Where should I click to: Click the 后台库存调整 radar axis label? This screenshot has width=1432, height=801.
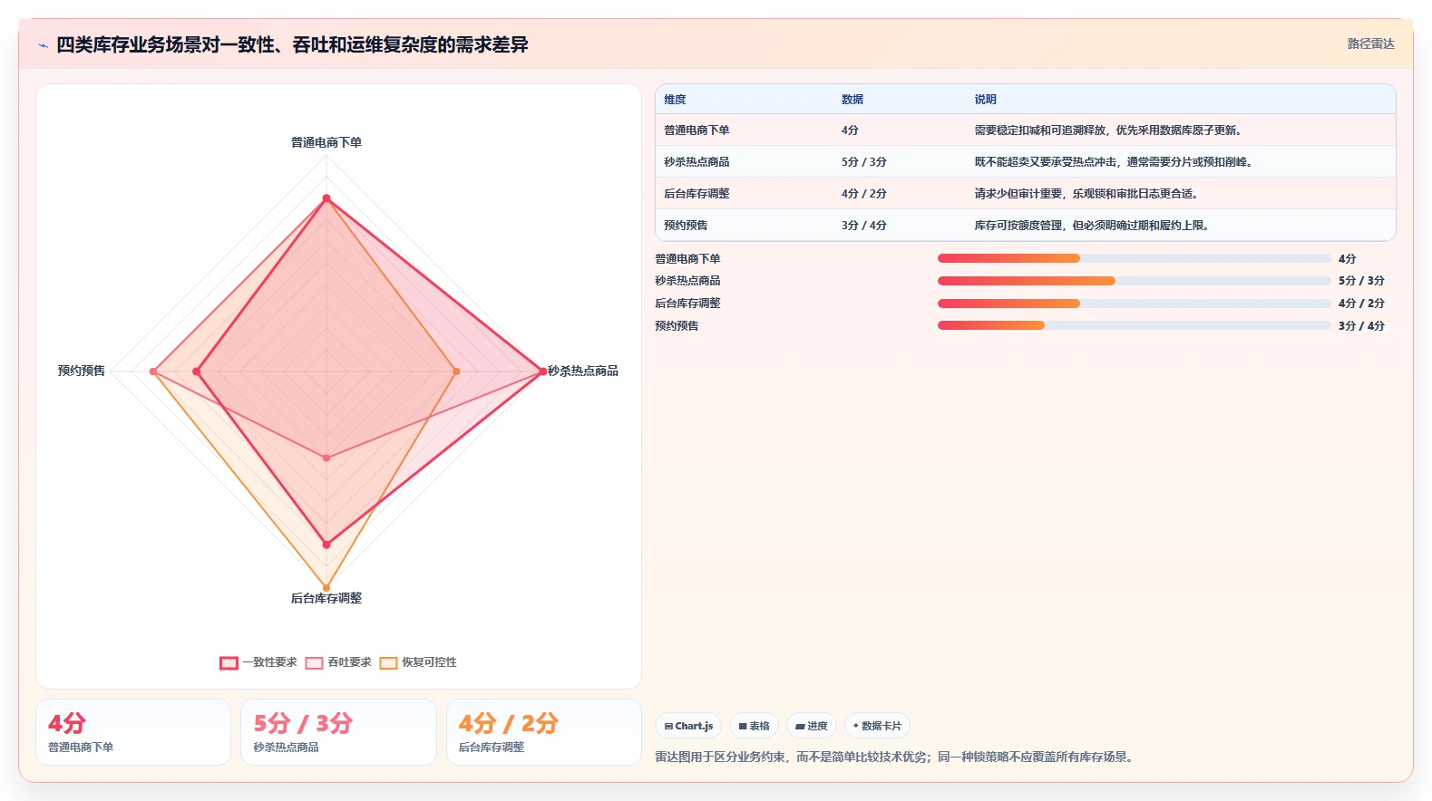click(326, 598)
